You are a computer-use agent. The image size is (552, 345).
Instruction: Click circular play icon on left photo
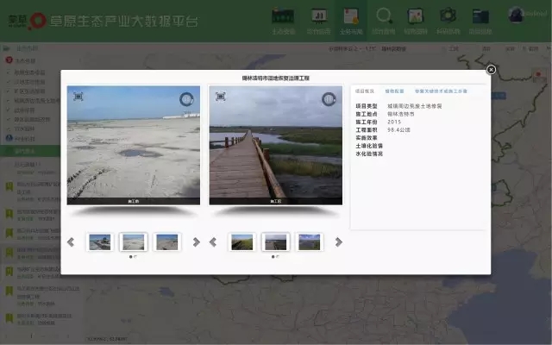click(x=187, y=100)
